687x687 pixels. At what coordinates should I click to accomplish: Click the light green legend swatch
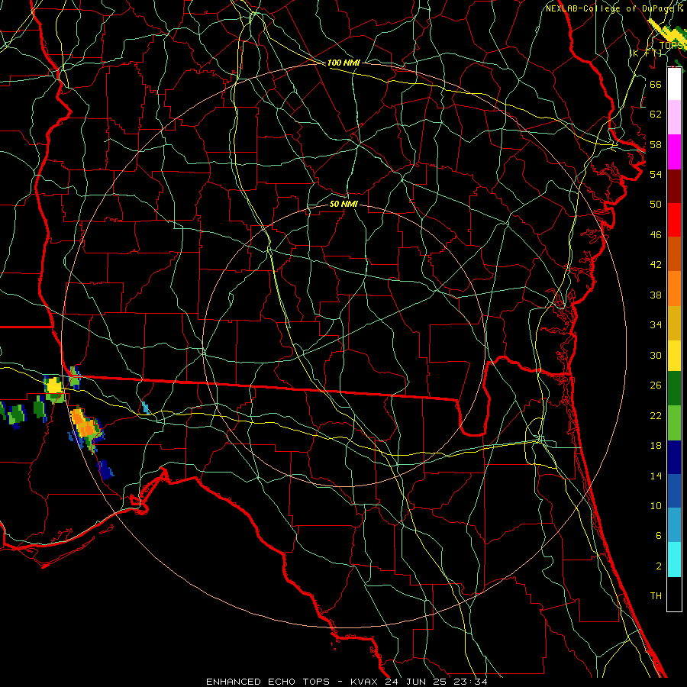674,423
